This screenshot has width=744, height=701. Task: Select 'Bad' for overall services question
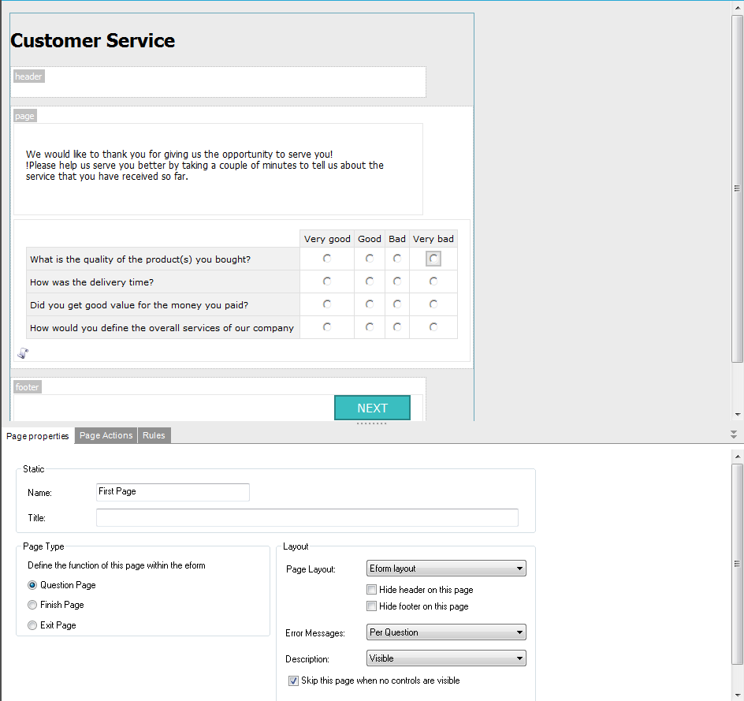(397, 327)
